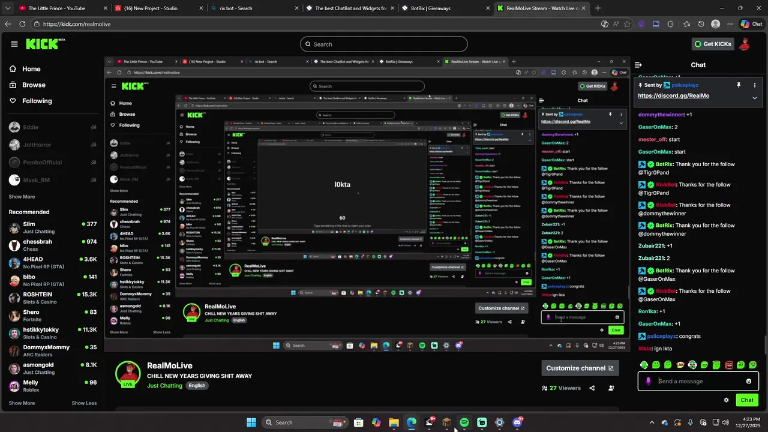This screenshot has height=432, width=768.
Task: Open File Explorer from the taskbar
Action: coord(394,422)
